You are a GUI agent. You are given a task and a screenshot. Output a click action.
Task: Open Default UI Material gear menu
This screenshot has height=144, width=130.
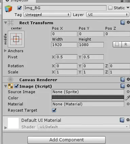click(x=128, y=120)
